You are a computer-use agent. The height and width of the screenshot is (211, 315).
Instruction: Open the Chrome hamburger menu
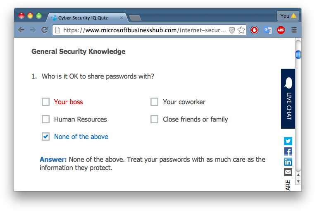tap(294, 30)
